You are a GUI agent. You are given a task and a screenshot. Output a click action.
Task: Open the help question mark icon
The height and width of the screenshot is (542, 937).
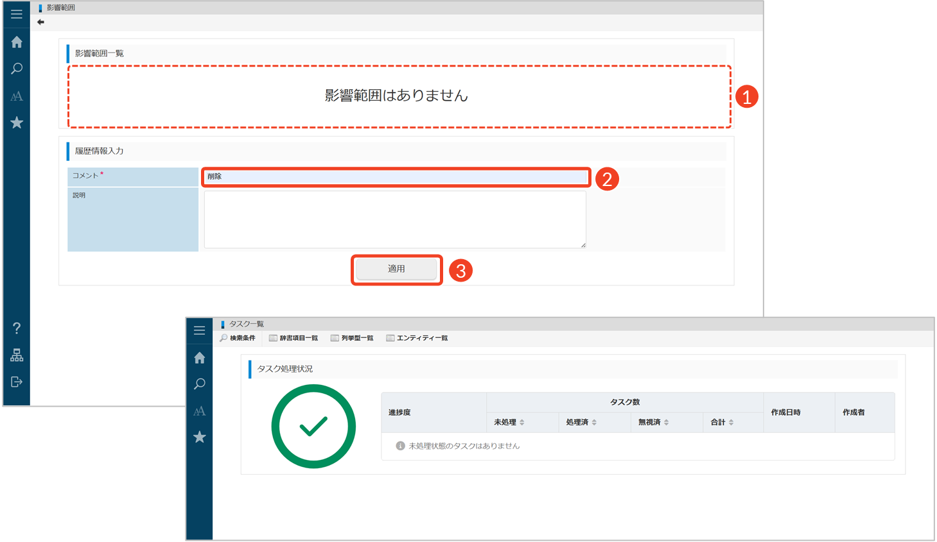point(17,328)
